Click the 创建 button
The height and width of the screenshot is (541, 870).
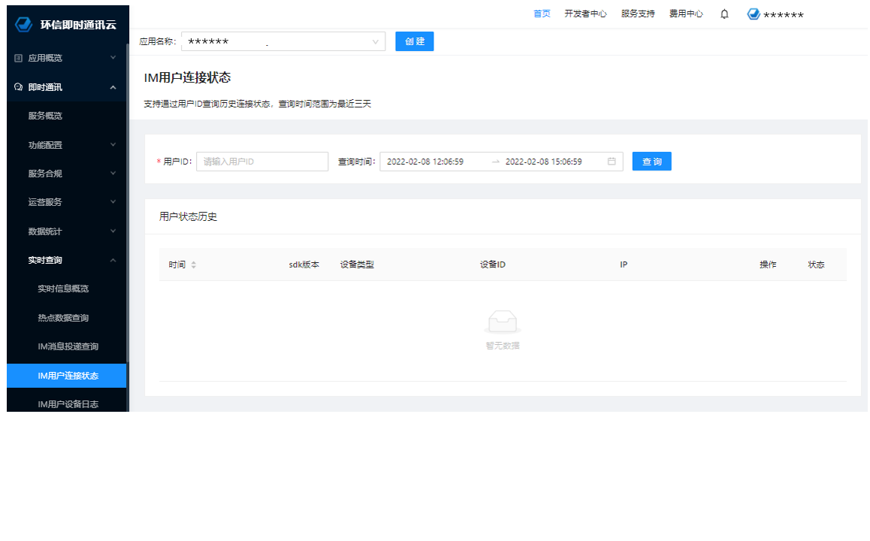click(x=415, y=41)
